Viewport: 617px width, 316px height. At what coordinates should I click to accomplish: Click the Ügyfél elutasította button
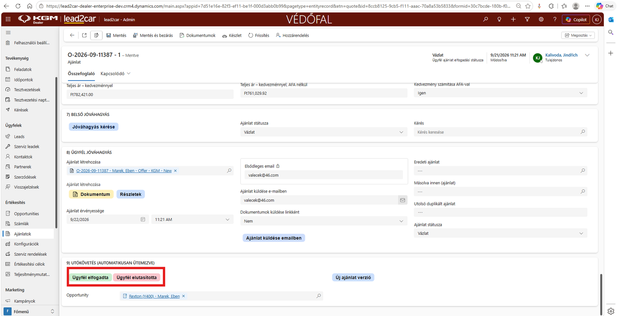click(x=137, y=278)
